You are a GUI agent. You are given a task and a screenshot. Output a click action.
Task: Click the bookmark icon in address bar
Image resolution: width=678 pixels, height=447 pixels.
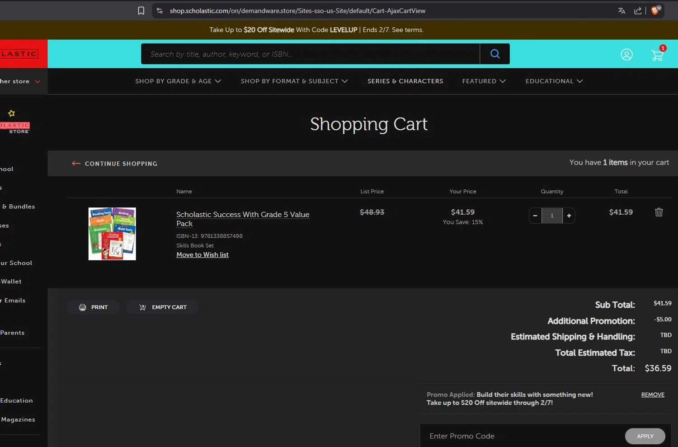[x=141, y=10]
